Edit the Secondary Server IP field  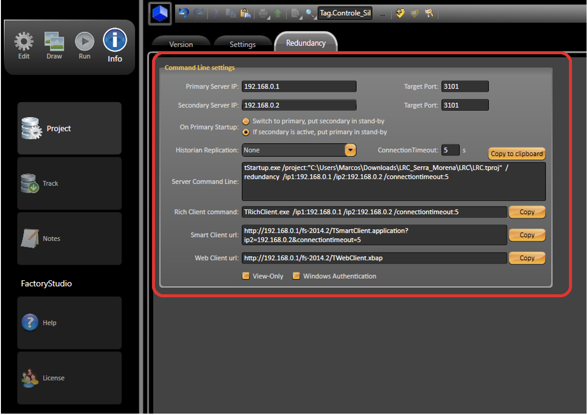point(299,105)
